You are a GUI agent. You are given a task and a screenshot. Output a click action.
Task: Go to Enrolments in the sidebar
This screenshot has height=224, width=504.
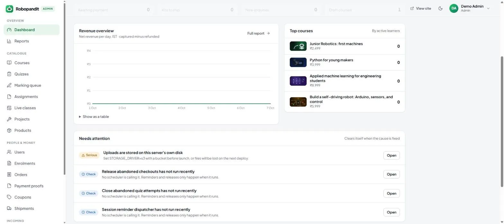[32, 163]
